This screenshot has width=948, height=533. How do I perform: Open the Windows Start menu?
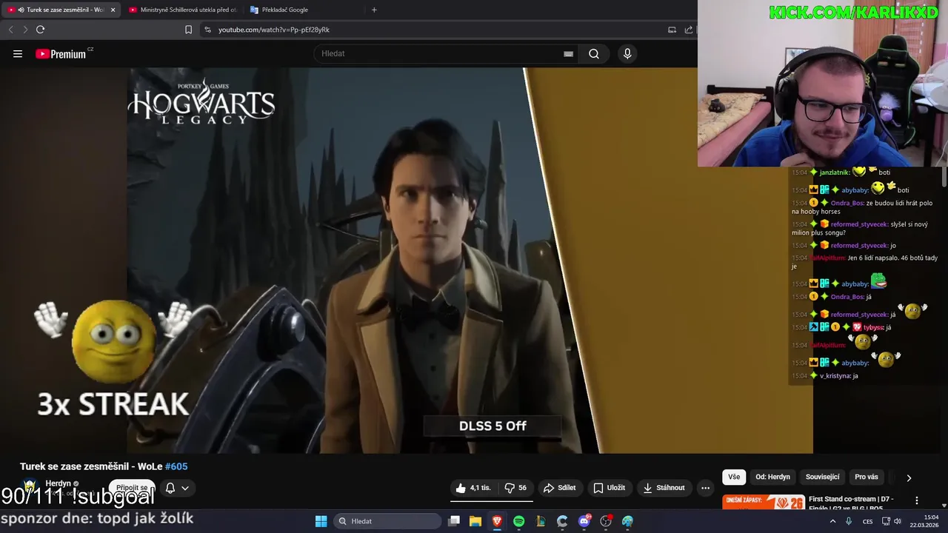321,521
